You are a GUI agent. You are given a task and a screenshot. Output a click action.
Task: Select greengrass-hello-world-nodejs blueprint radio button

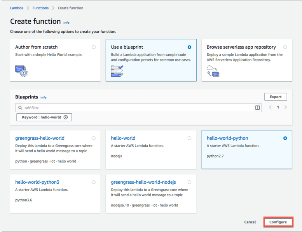click(189, 182)
